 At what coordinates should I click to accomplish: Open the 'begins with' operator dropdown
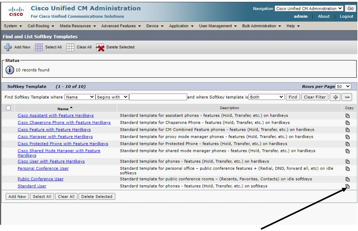click(x=112, y=97)
